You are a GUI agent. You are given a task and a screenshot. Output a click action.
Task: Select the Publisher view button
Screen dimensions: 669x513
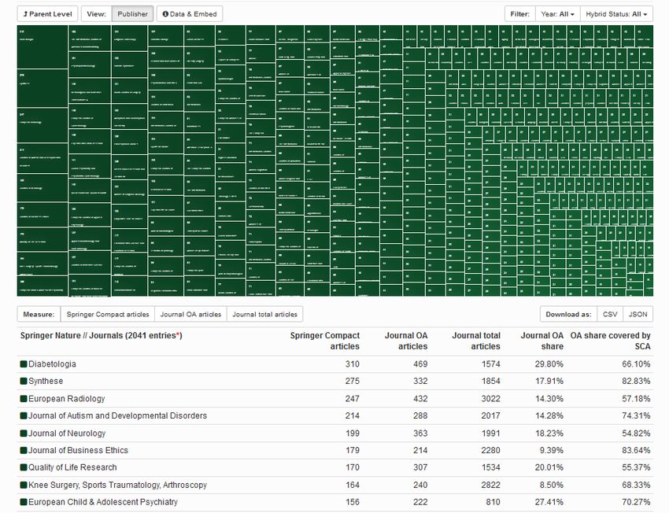click(x=133, y=14)
